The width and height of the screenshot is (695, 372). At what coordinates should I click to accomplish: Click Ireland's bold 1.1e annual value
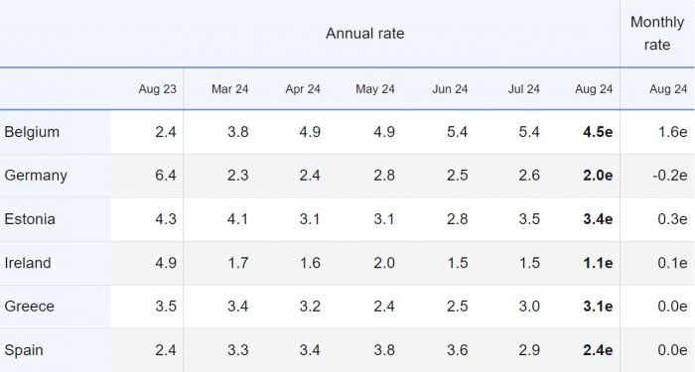click(x=598, y=263)
